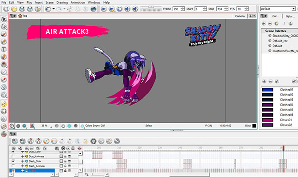Open the Animation menu

(77, 2)
